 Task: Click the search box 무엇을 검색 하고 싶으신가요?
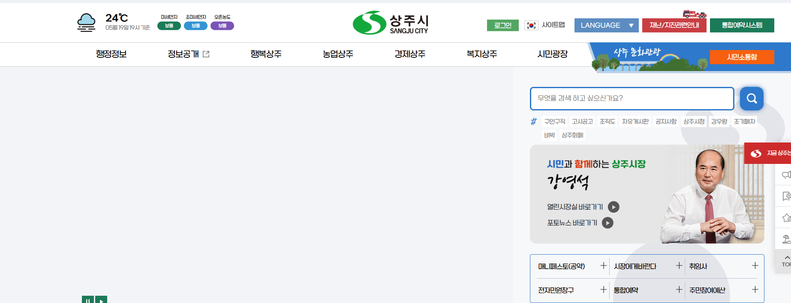632,98
